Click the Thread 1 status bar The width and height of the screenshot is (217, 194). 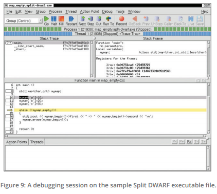tap(107, 34)
